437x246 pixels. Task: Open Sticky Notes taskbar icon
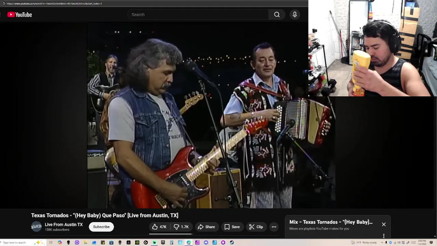[x=103, y=243]
